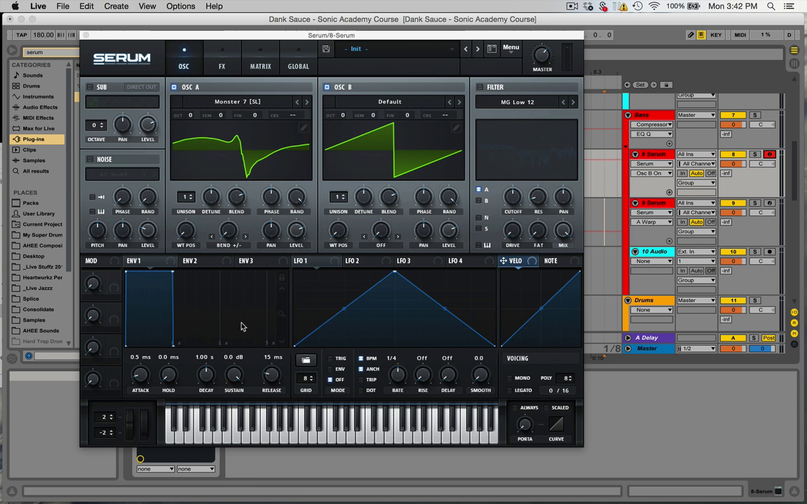Click the Post button on A Delay
807x504 pixels.
769,338
